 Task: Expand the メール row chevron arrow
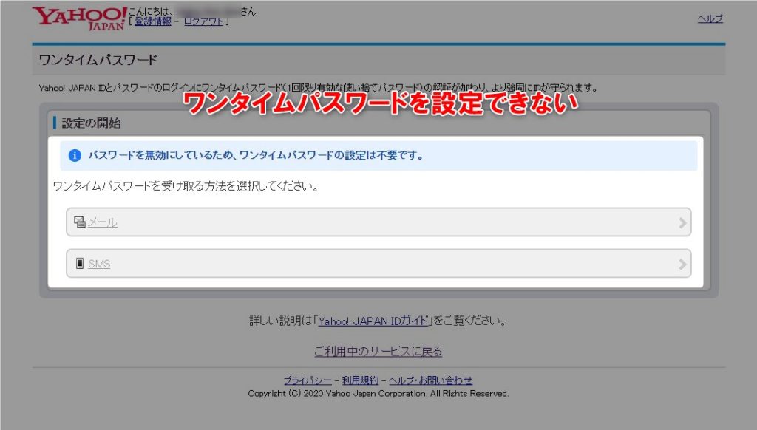tap(682, 222)
